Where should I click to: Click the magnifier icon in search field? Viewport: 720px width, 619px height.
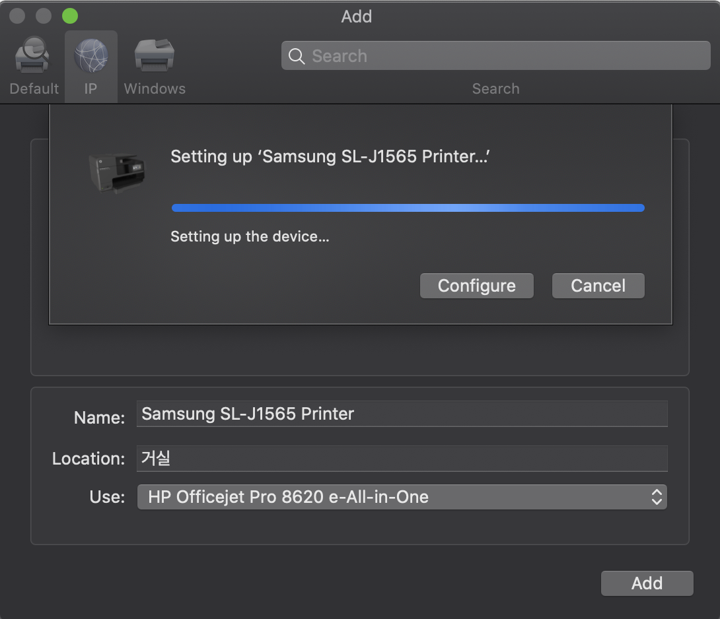(x=297, y=56)
